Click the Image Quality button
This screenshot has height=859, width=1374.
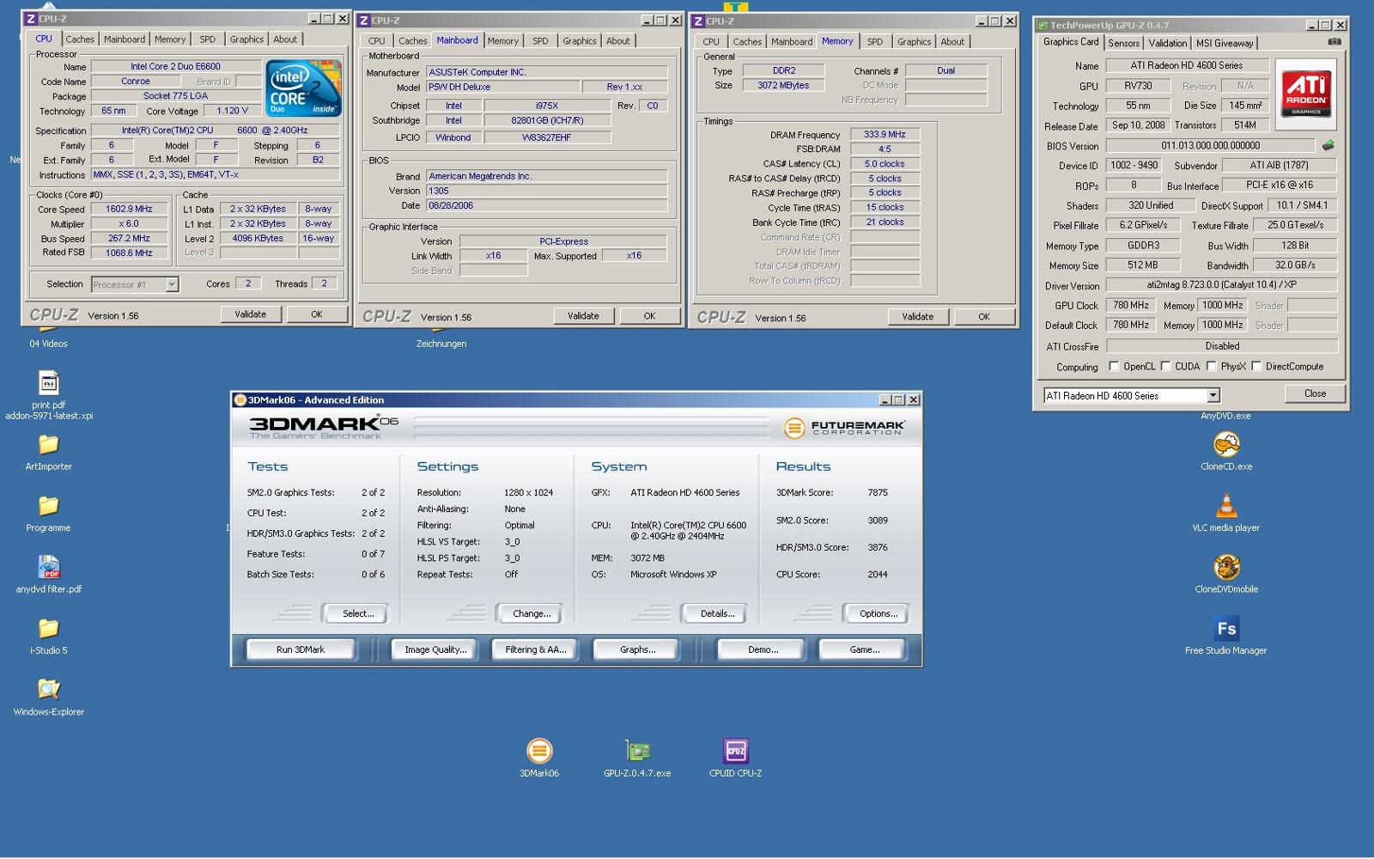tap(435, 649)
